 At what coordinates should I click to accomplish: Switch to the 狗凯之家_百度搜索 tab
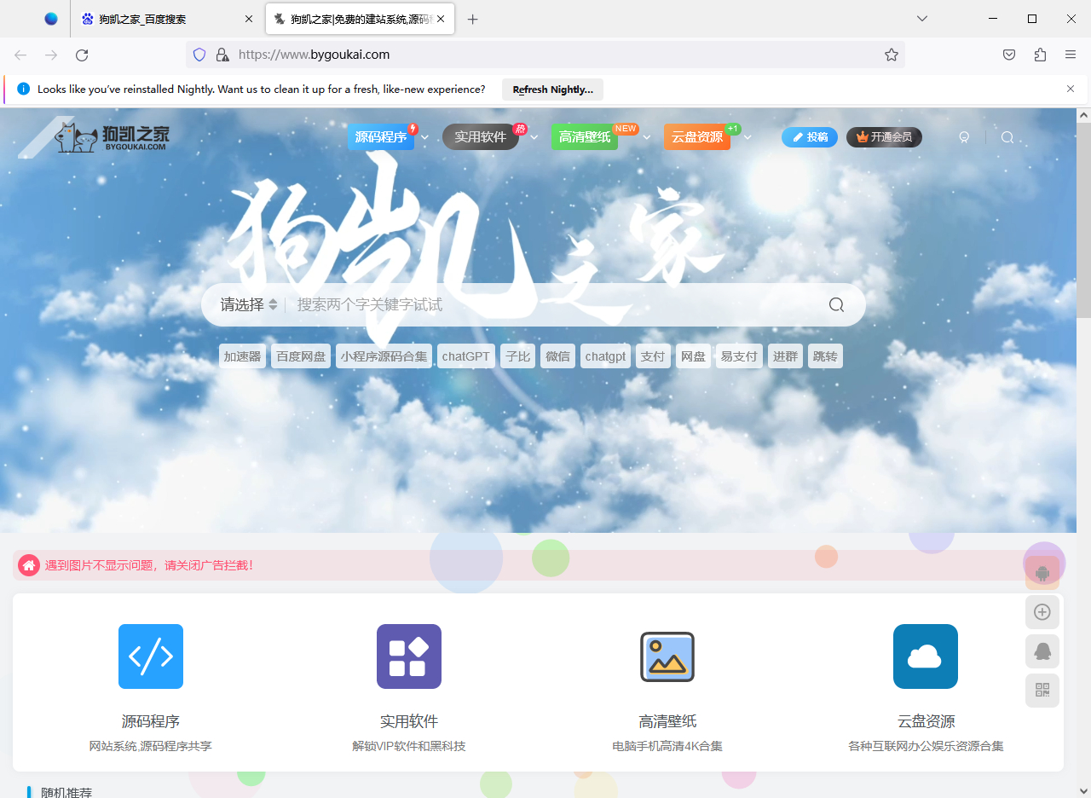(168, 19)
